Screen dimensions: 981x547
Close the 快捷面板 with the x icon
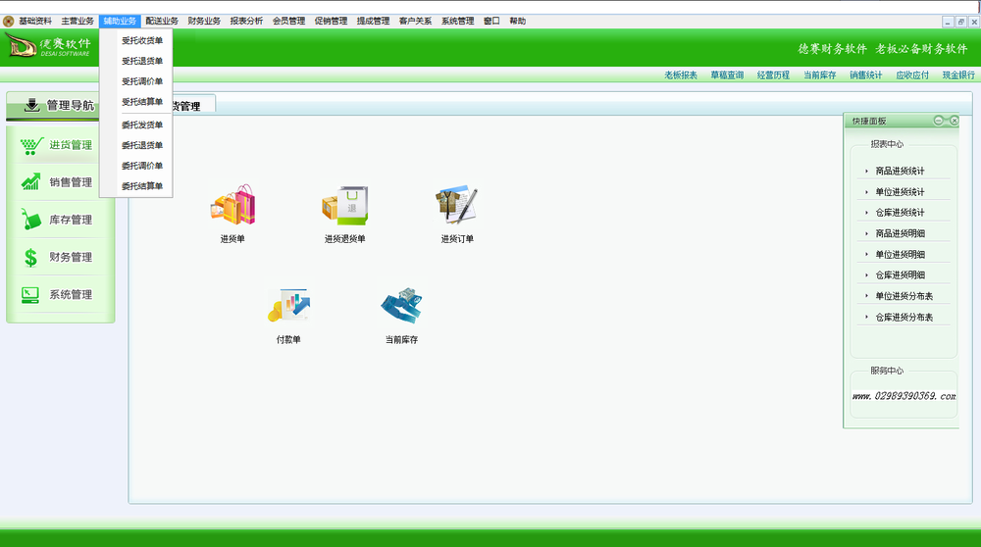[x=954, y=121]
